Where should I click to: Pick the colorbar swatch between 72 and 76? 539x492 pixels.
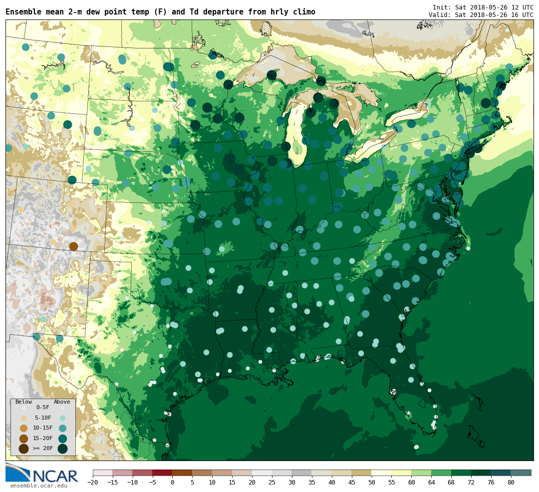(481, 473)
